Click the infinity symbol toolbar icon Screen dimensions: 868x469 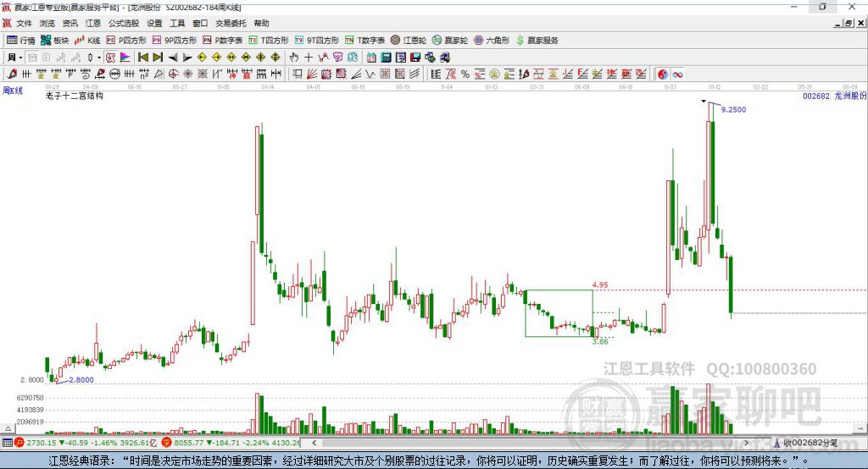[677, 74]
